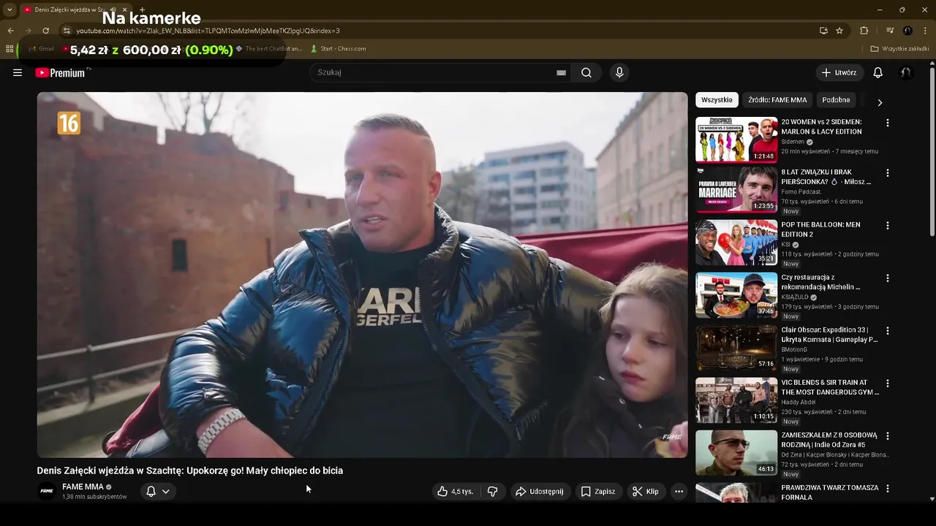Select the Podobne filter chip

pyautogui.click(x=836, y=100)
